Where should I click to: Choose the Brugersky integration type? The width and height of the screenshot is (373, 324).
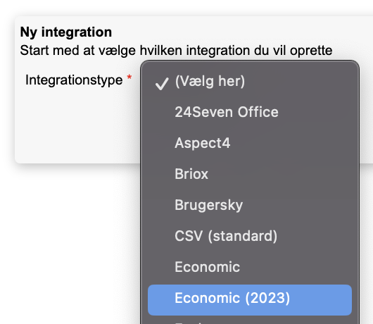coord(250,205)
